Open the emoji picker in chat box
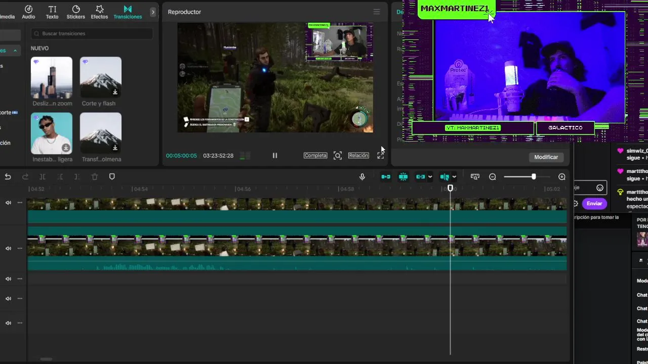The width and height of the screenshot is (648, 364). (600, 188)
